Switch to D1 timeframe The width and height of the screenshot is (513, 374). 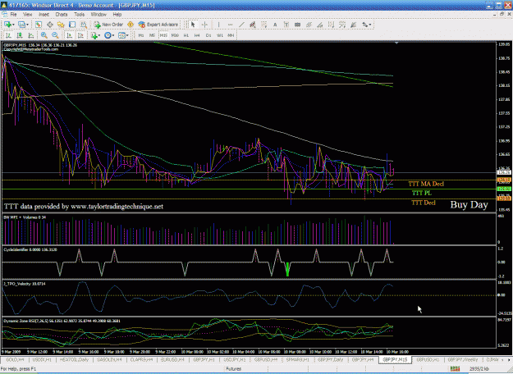point(208,35)
